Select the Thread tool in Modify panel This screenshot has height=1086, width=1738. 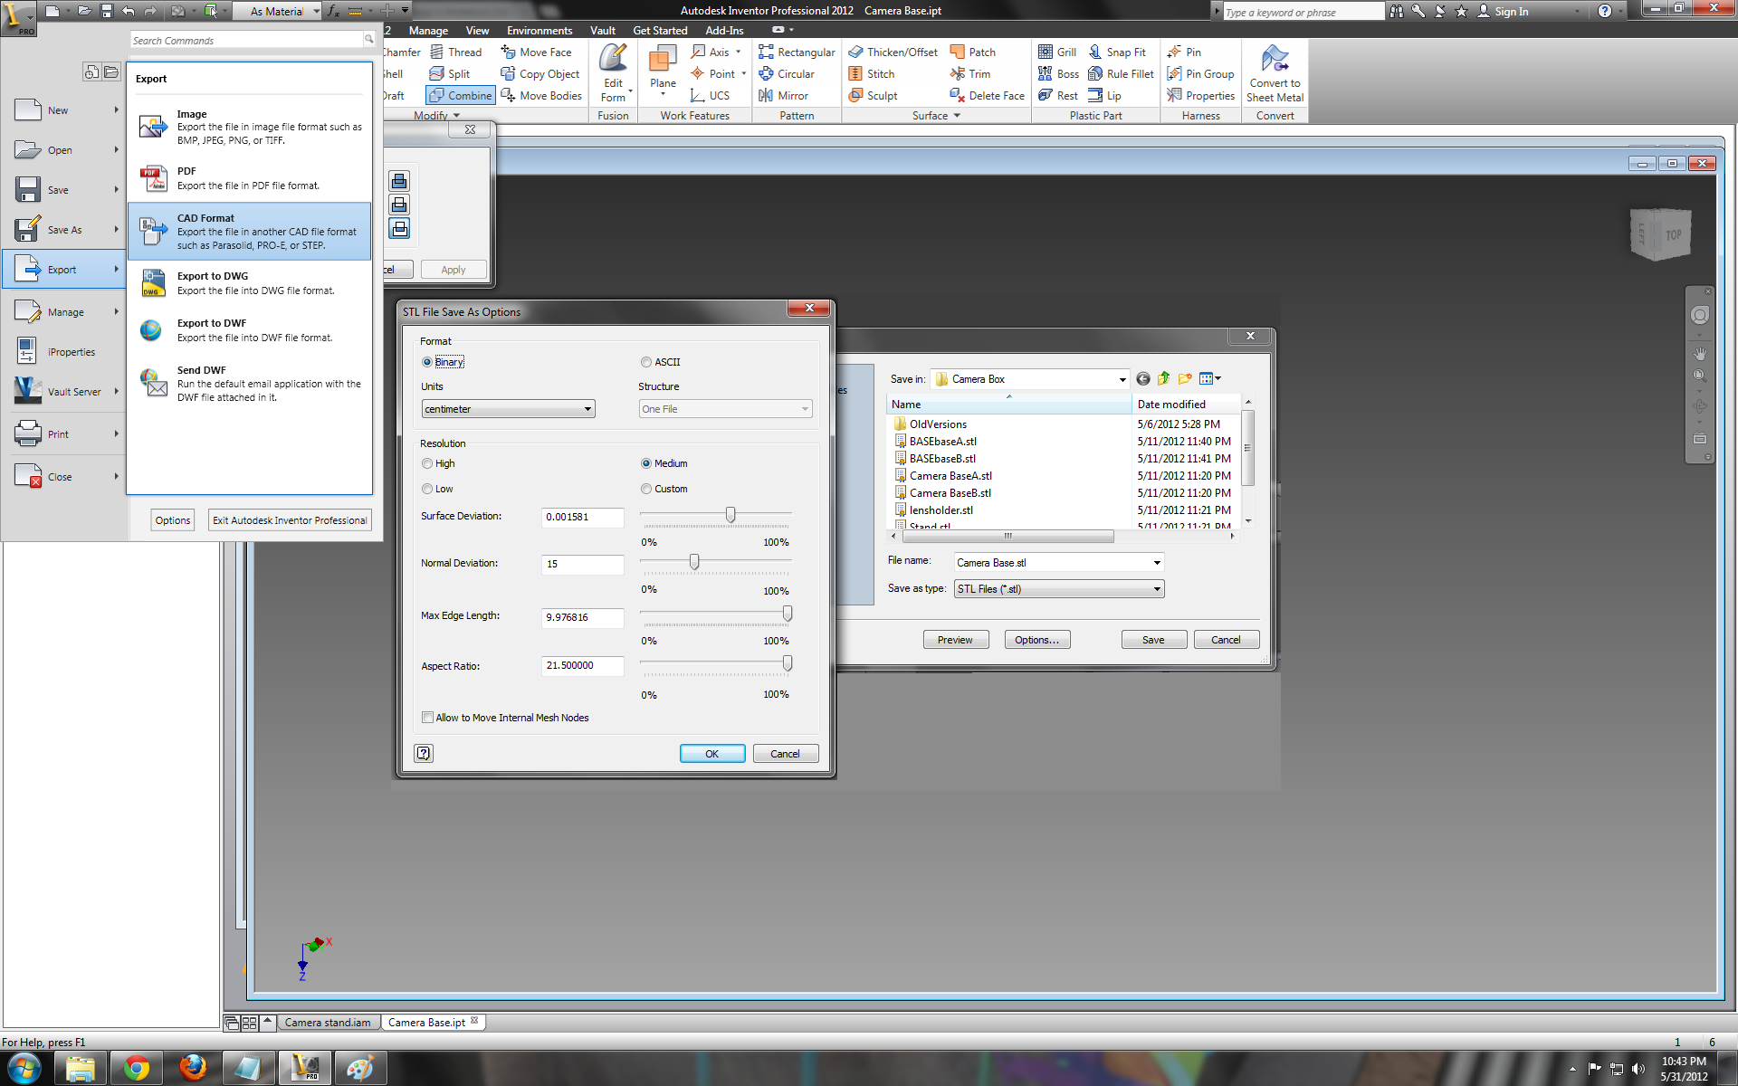pos(455,52)
